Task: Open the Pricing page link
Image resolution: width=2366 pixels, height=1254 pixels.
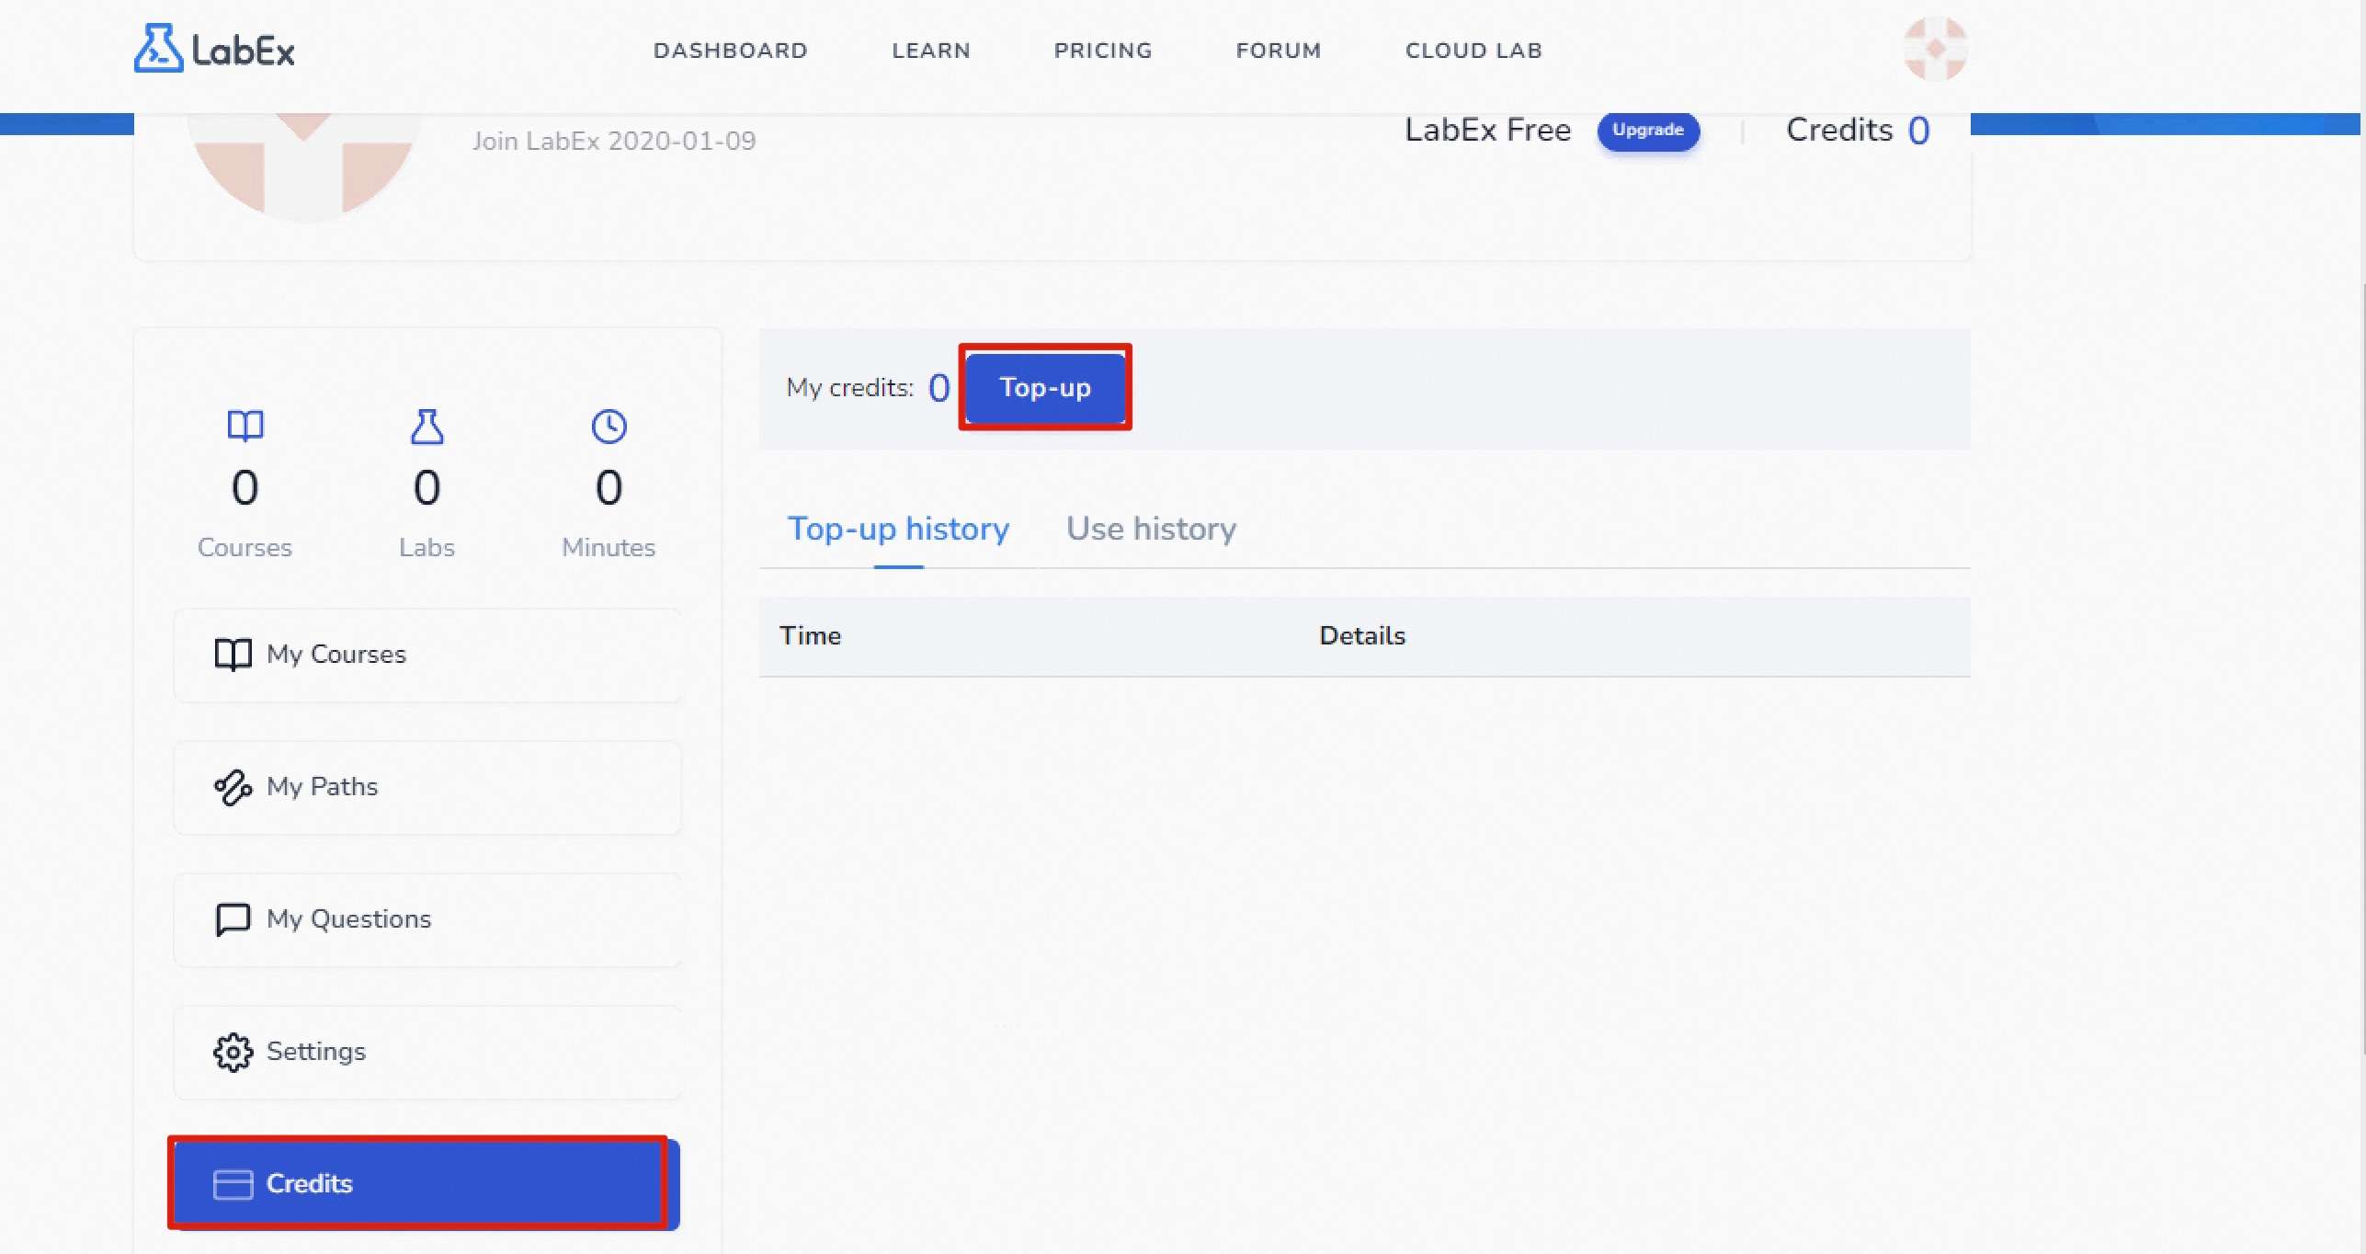Action: click(1102, 51)
